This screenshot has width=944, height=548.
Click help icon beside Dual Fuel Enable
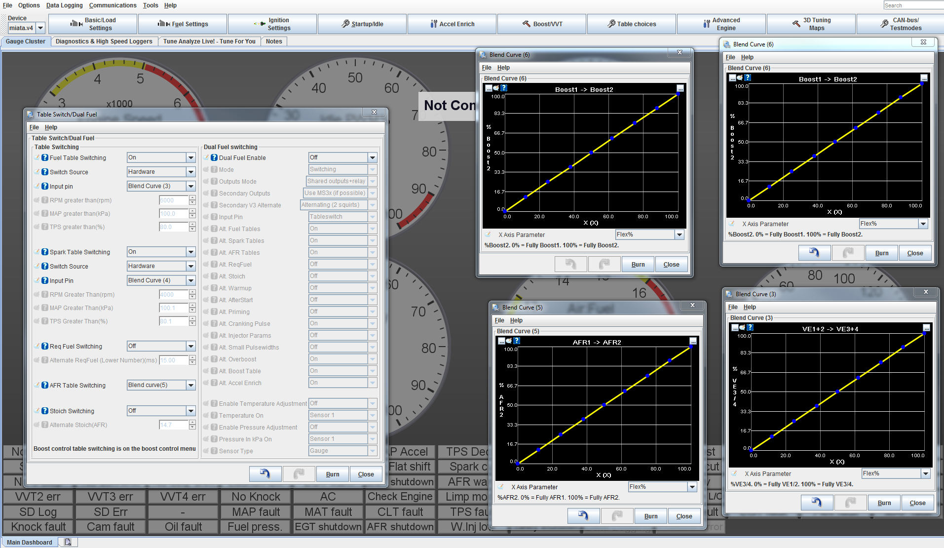[214, 158]
